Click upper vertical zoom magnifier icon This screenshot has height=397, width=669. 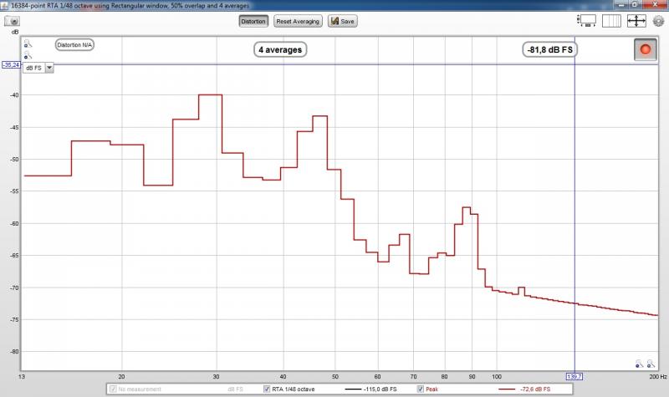coord(28,43)
